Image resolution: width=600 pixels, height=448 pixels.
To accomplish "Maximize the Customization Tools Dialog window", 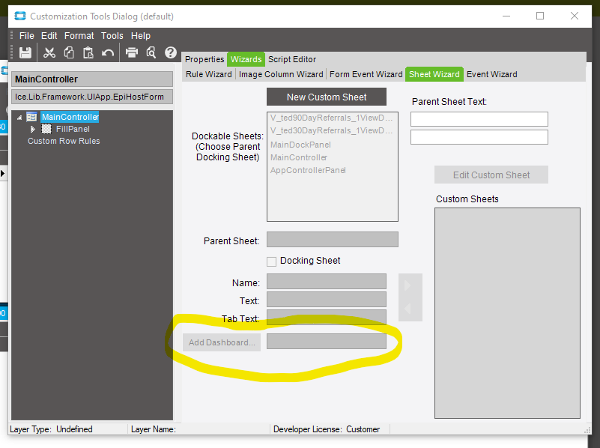I will tap(540, 16).
